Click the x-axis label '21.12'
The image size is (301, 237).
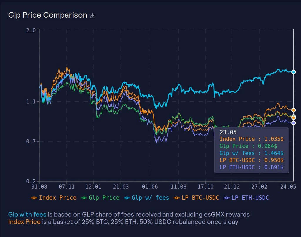pos(232,186)
